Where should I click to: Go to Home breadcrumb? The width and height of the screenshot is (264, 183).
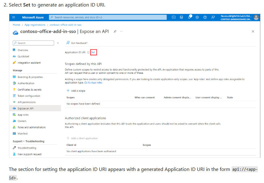(x=16, y=25)
